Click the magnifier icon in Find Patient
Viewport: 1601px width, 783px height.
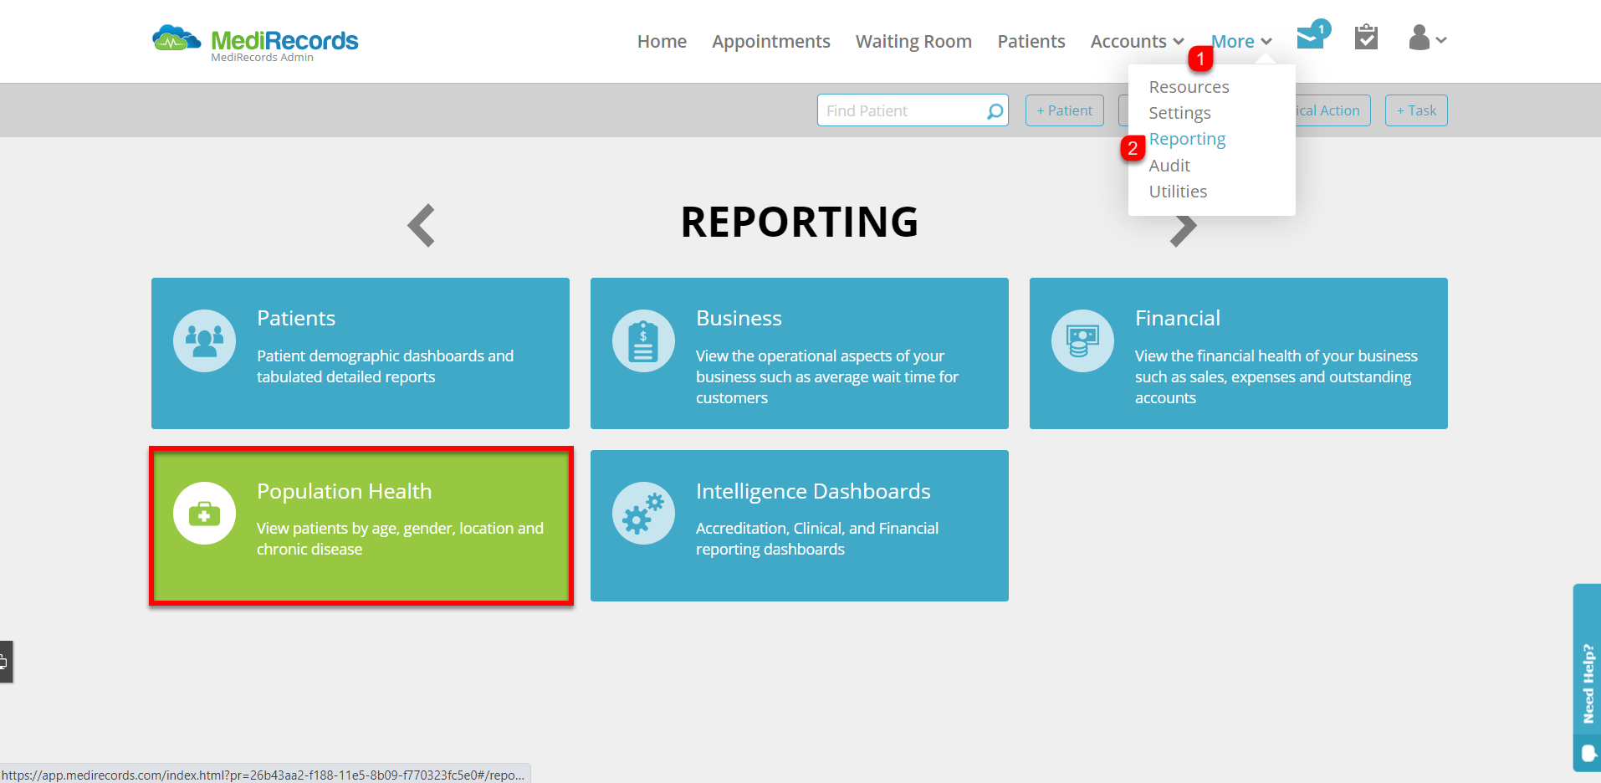995,111
